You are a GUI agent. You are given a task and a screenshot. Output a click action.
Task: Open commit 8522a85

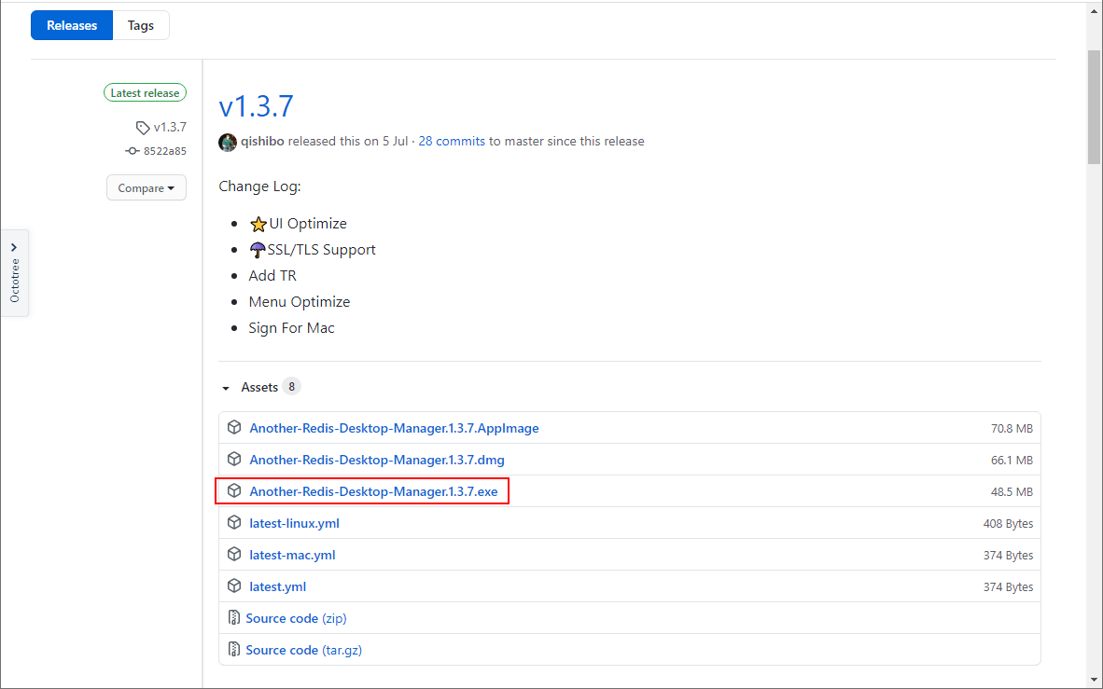pyautogui.click(x=164, y=151)
